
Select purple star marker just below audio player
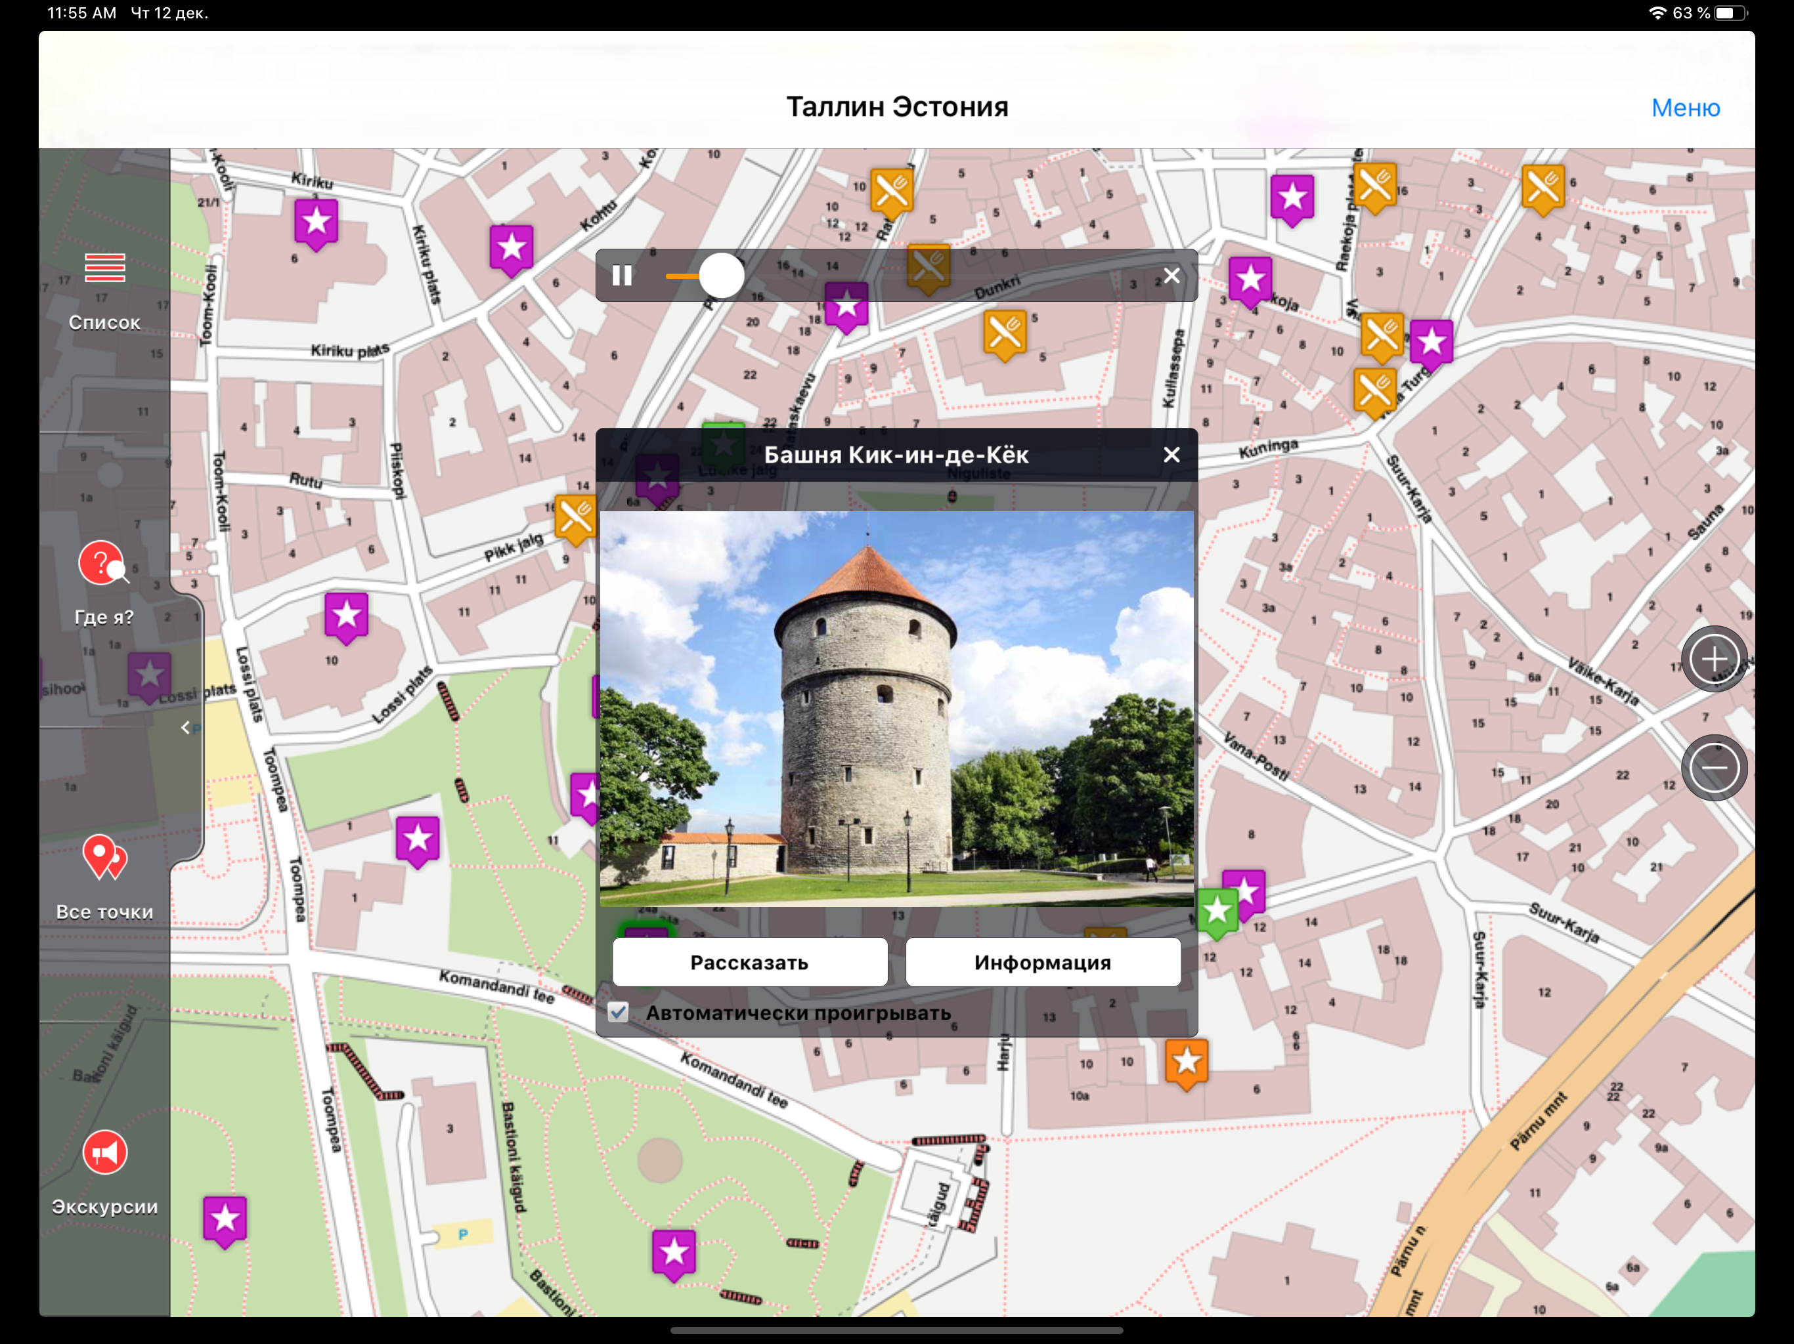tap(846, 307)
